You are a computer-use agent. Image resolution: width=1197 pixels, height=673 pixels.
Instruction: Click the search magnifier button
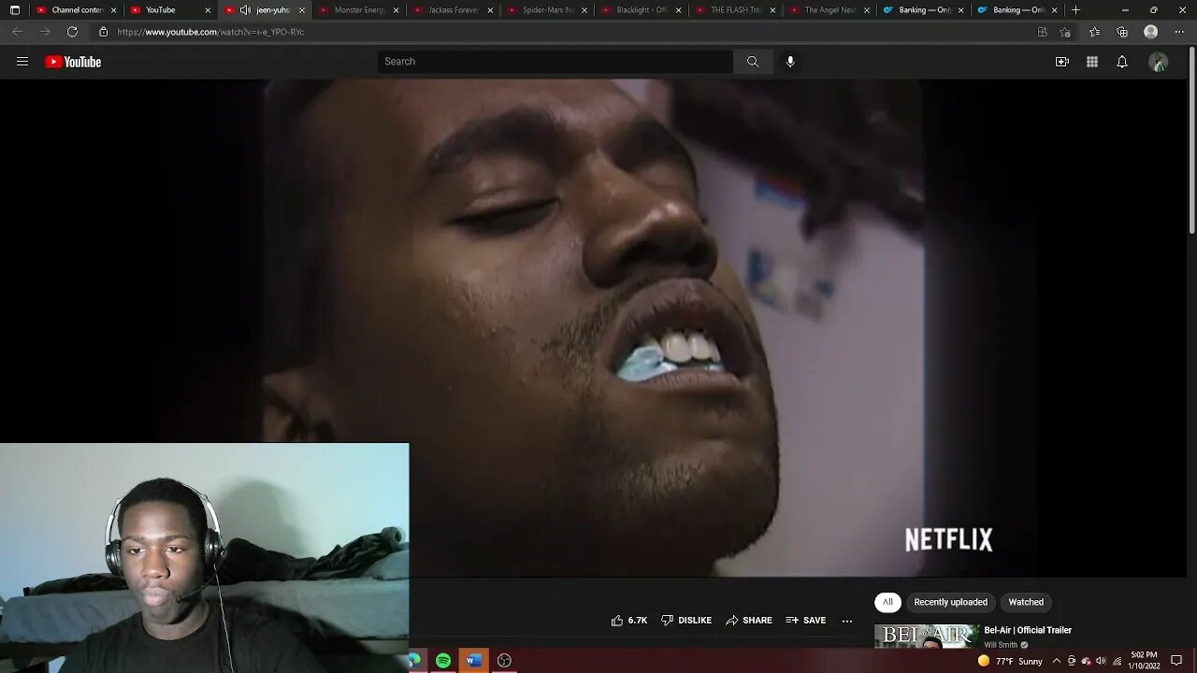pyautogui.click(x=753, y=62)
